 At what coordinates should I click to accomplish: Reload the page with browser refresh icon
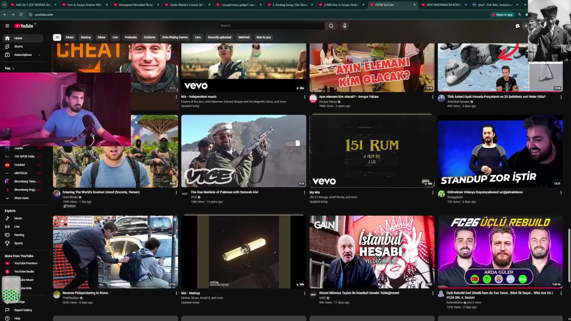click(x=21, y=15)
